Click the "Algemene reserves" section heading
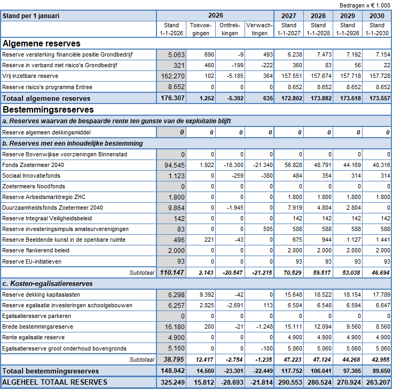The height and width of the screenshot is (390, 393). [x=42, y=44]
